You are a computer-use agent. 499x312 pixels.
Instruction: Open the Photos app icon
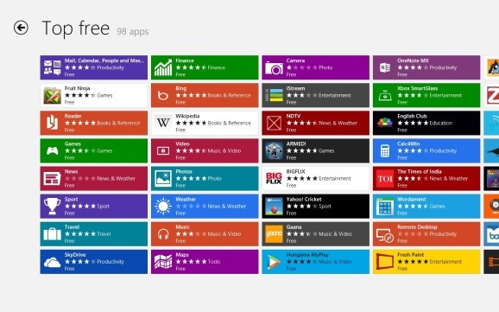163,178
